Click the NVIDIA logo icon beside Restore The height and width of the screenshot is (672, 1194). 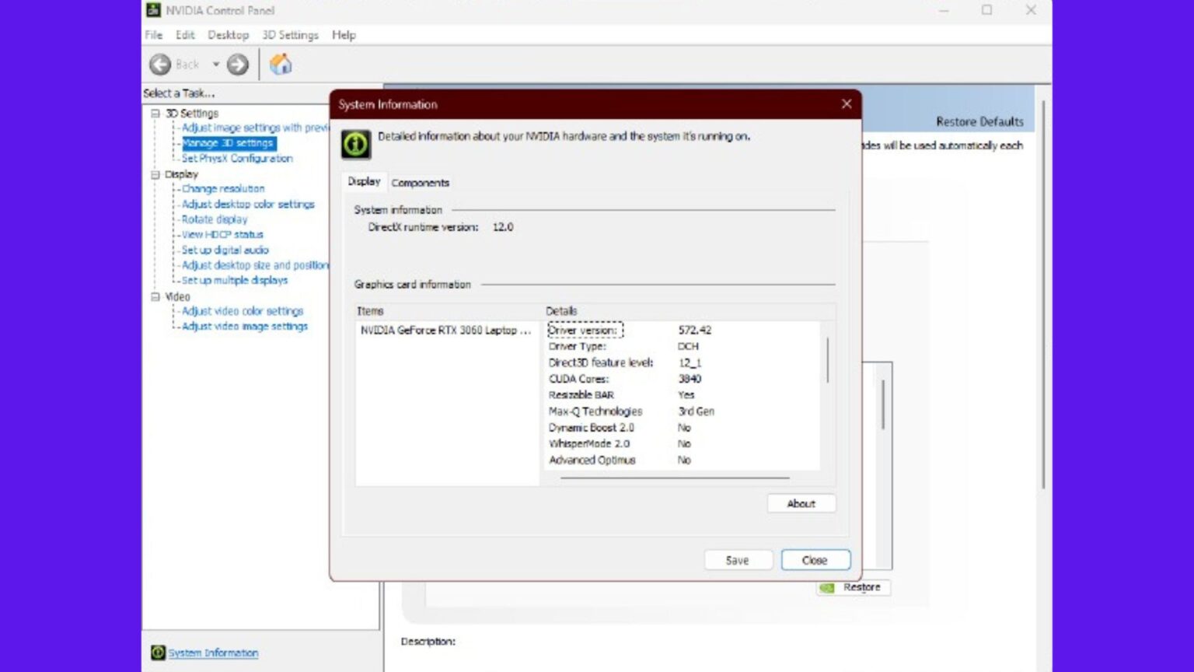[826, 588]
